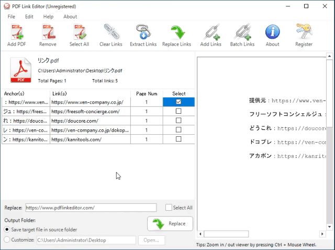
Task: Click the Page Num column header
Action: (x=147, y=94)
